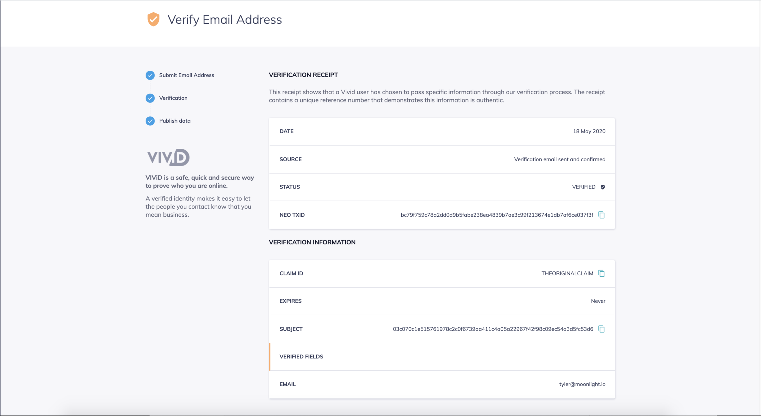The height and width of the screenshot is (416, 761).
Task: Copy the Subject key string
Action: point(601,329)
